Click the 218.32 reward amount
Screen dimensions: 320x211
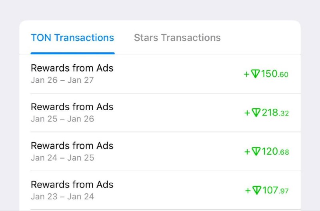tap(275, 113)
